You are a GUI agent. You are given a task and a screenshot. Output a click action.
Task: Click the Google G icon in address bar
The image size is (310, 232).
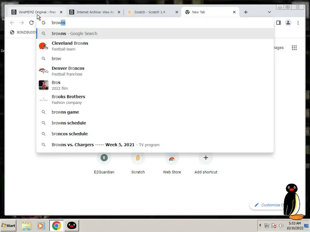pos(44,23)
